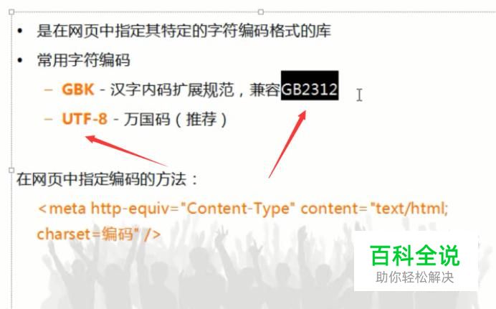The height and width of the screenshot is (309, 496).
Task: Click the orange GBK label
Action: [x=78, y=90]
